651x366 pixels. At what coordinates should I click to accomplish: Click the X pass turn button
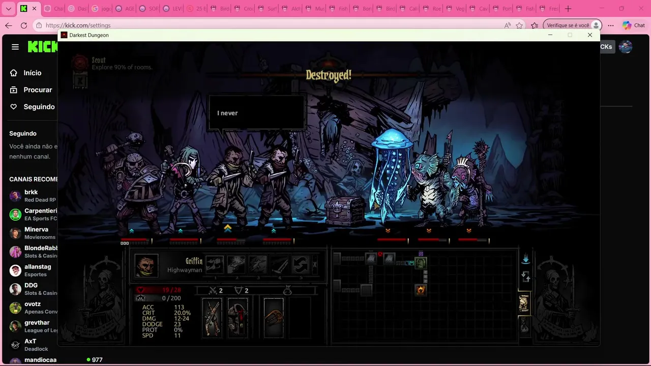(x=315, y=265)
